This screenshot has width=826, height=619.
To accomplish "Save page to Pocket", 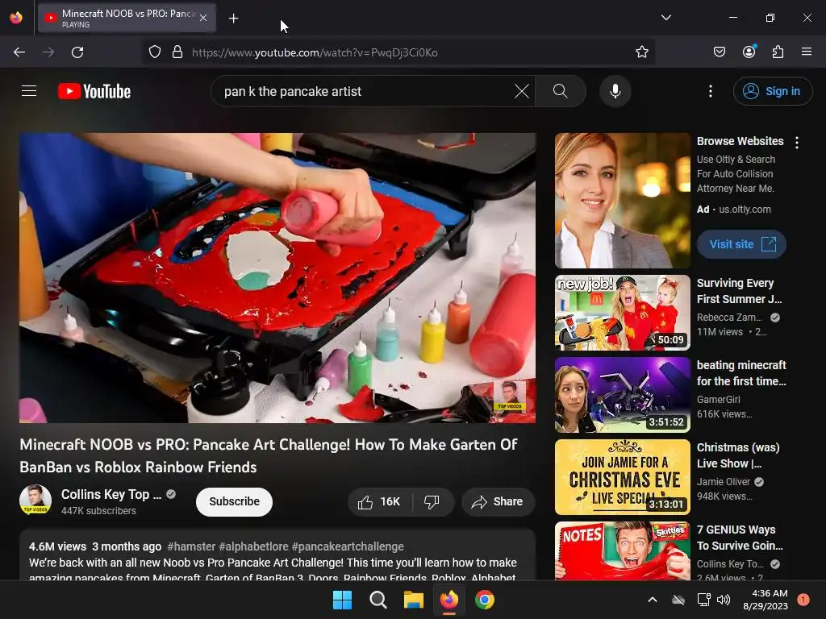I will (x=719, y=52).
